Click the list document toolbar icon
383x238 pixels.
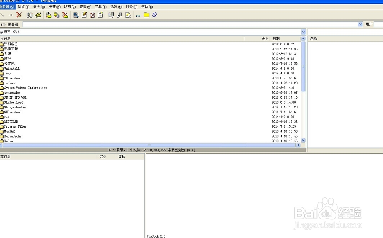pos(111,15)
